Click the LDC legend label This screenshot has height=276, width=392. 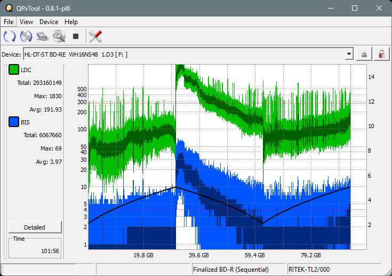[x=26, y=70]
